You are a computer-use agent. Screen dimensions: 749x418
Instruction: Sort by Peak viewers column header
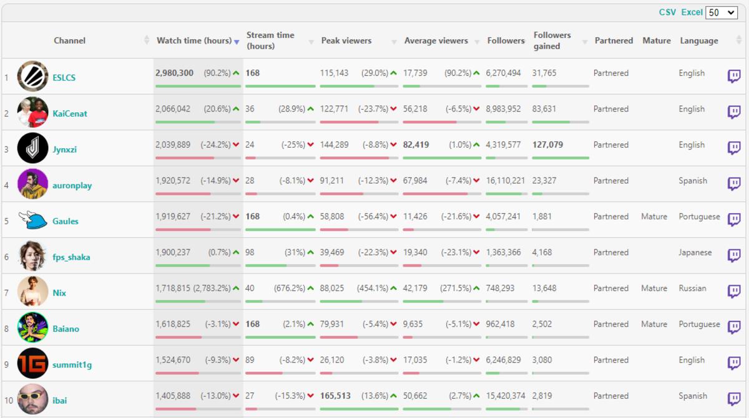(346, 41)
